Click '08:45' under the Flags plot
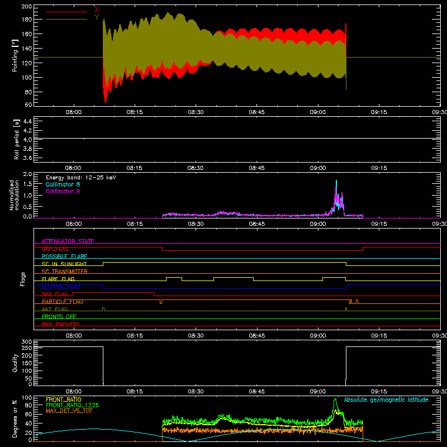 click(257, 336)
